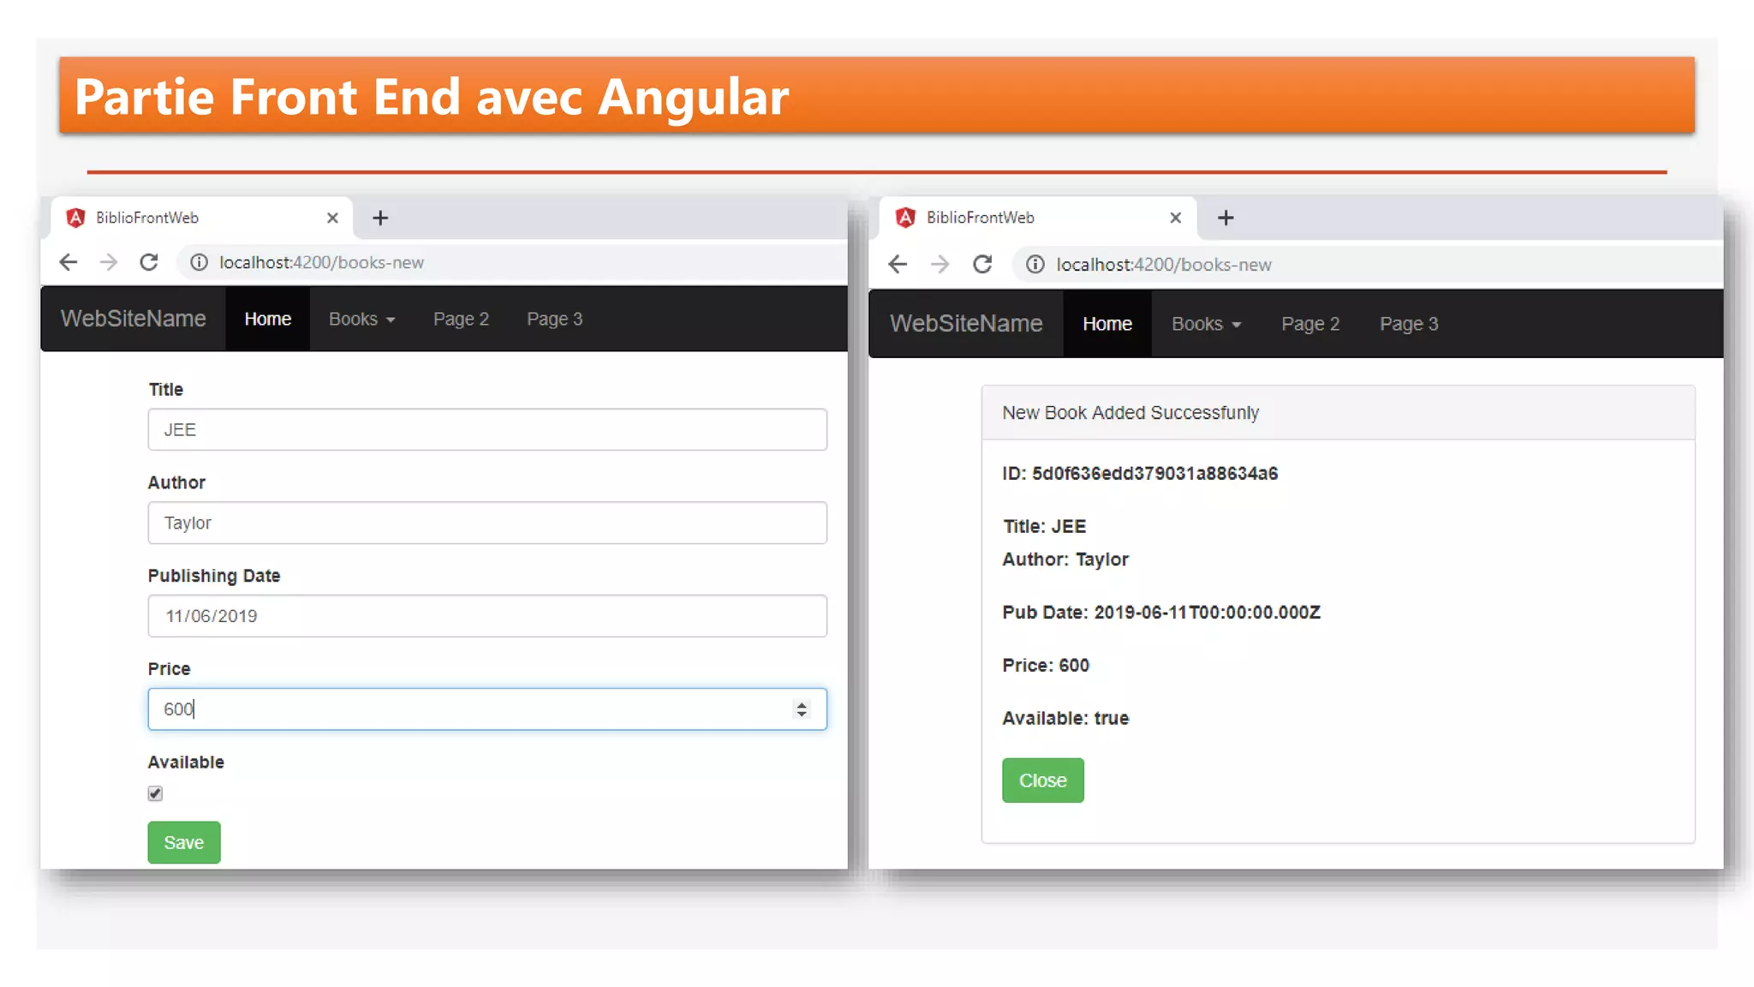Open Page 2 in left window navbar
Viewport: 1754px width, 987px height.
461,319
